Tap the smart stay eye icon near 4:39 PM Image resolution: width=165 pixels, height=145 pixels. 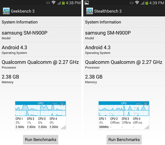click(131, 3)
